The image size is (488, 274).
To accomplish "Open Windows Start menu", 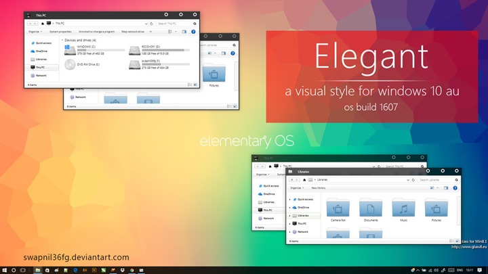I will 4,270.
